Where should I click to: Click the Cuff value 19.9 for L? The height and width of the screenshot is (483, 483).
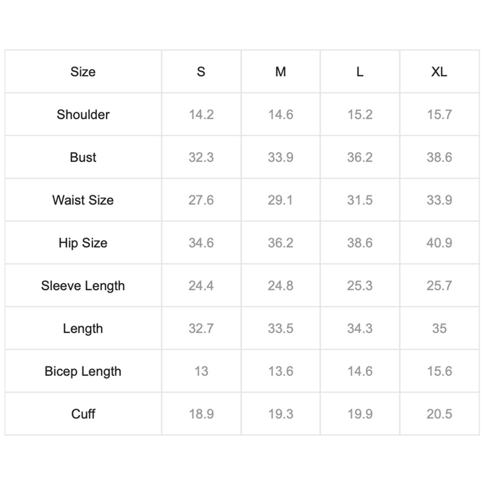pos(360,414)
